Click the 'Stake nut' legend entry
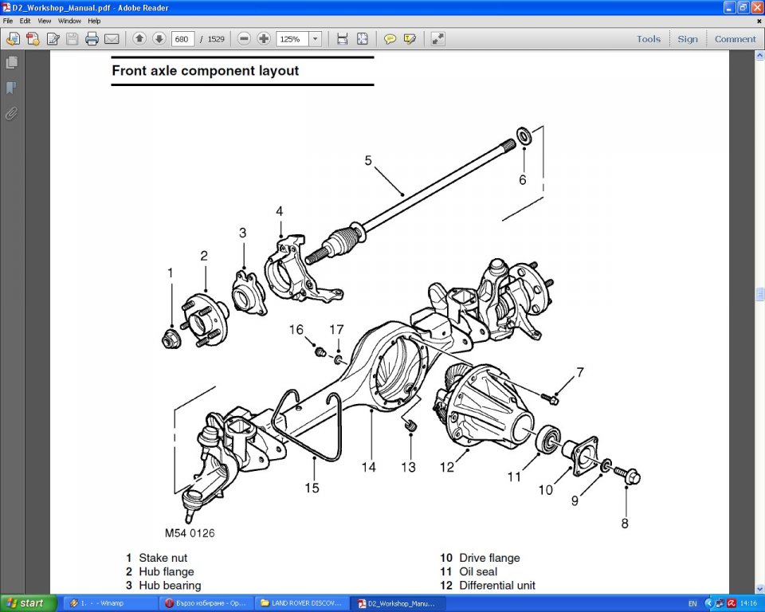This screenshot has height=612, width=765. click(x=163, y=558)
